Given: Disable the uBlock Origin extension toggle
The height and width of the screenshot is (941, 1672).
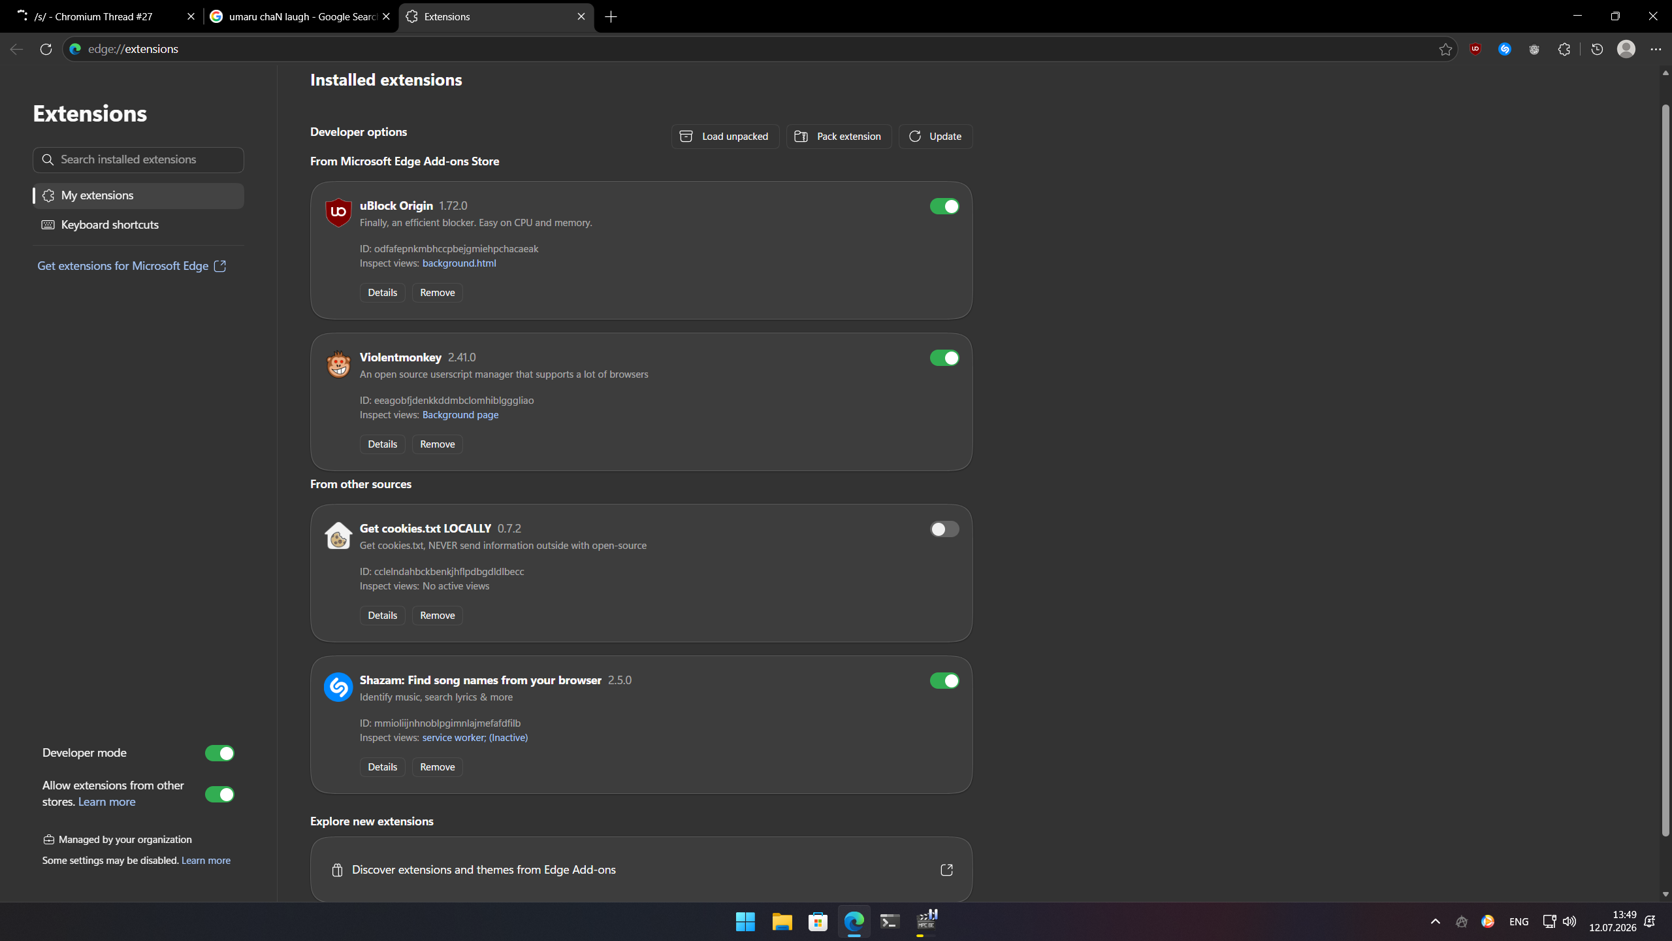Looking at the screenshot, I should coord(944,206).
